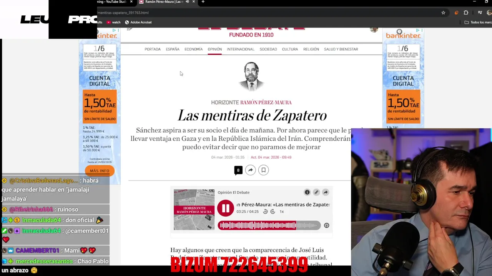Select the OPINIÓN section
492x276 pixels.
[214, 49]
